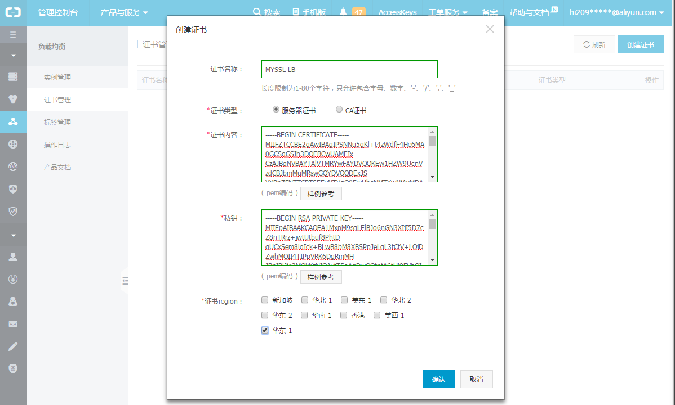Expand the 产品与服务 dropdown menu
The height and width of the screenshot is (405, 675).
125,11
